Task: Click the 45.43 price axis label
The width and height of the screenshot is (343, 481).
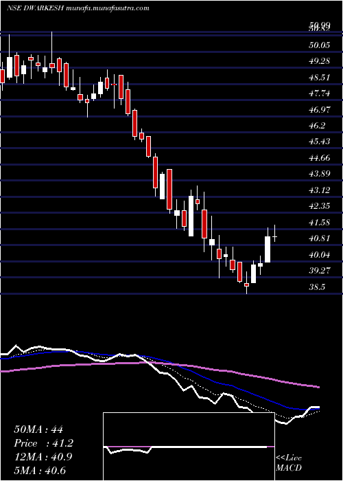Action: [320, 142]
